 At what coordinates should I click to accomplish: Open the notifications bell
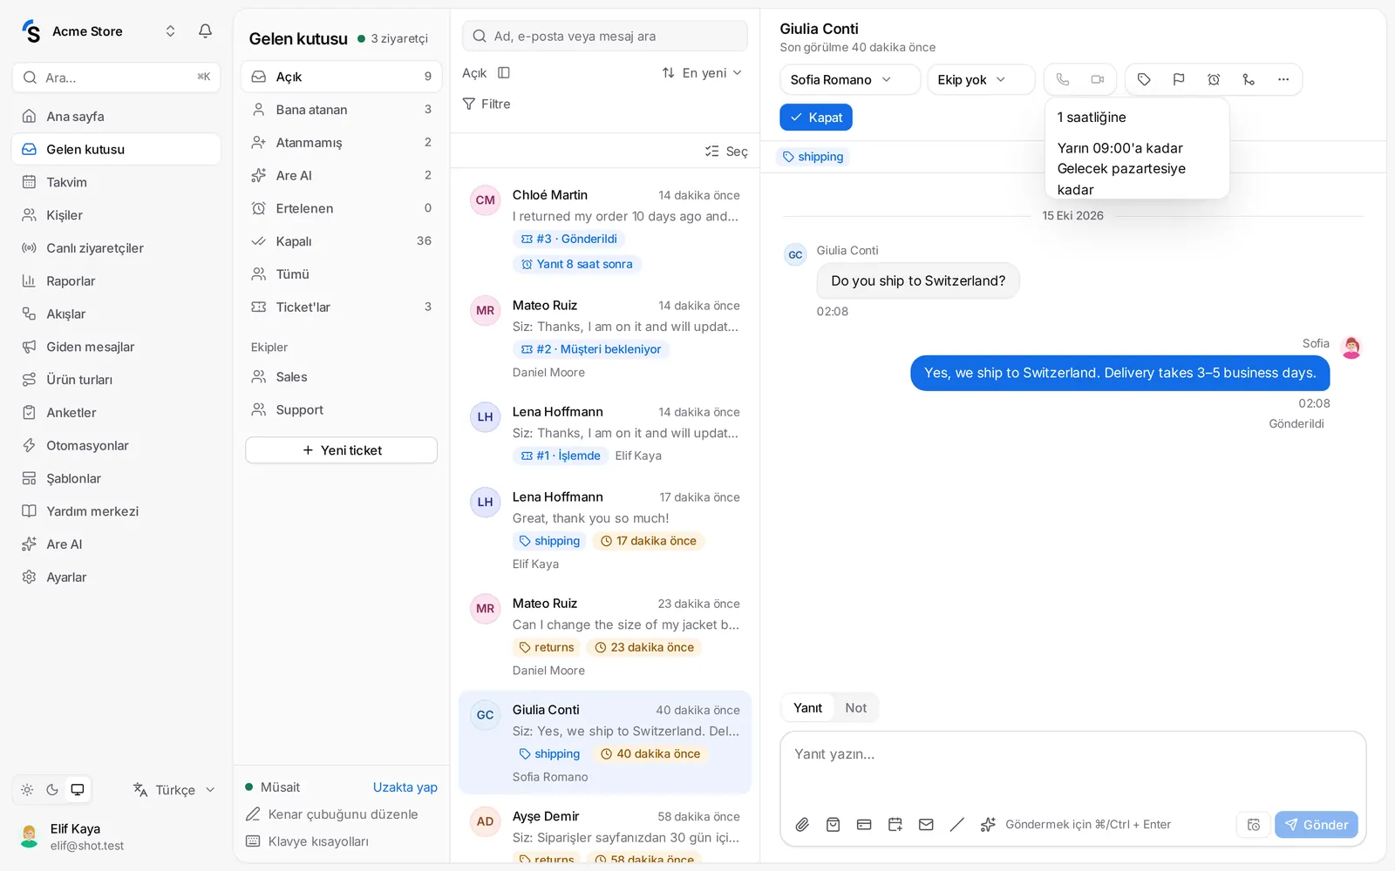205,31
